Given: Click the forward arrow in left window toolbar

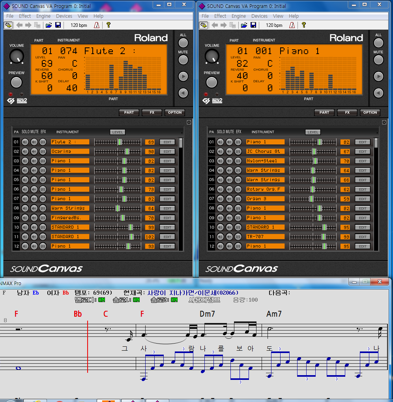Looking at the screenshot, I should click(x=28, y=25).
